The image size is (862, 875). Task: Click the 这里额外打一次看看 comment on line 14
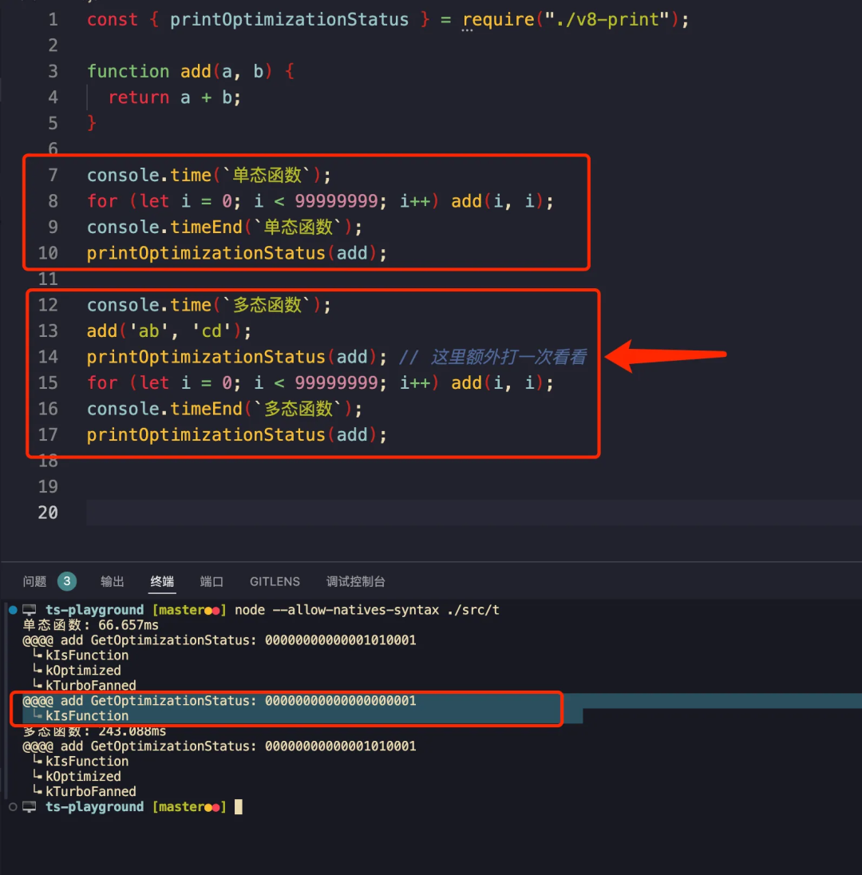(508, 357)
